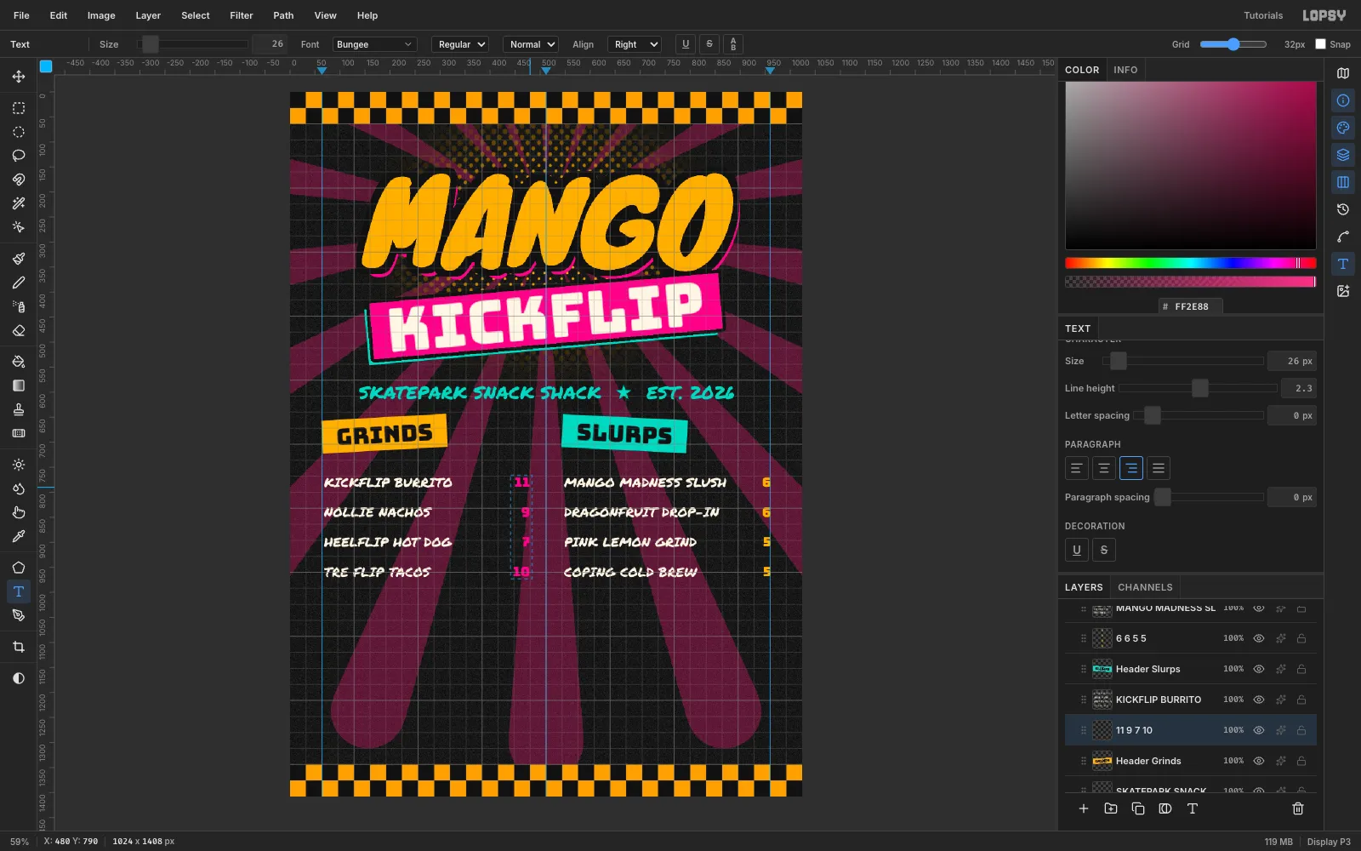1361x851 pixels.
Task: Open the Filter menu
Action: coord(242,15)
